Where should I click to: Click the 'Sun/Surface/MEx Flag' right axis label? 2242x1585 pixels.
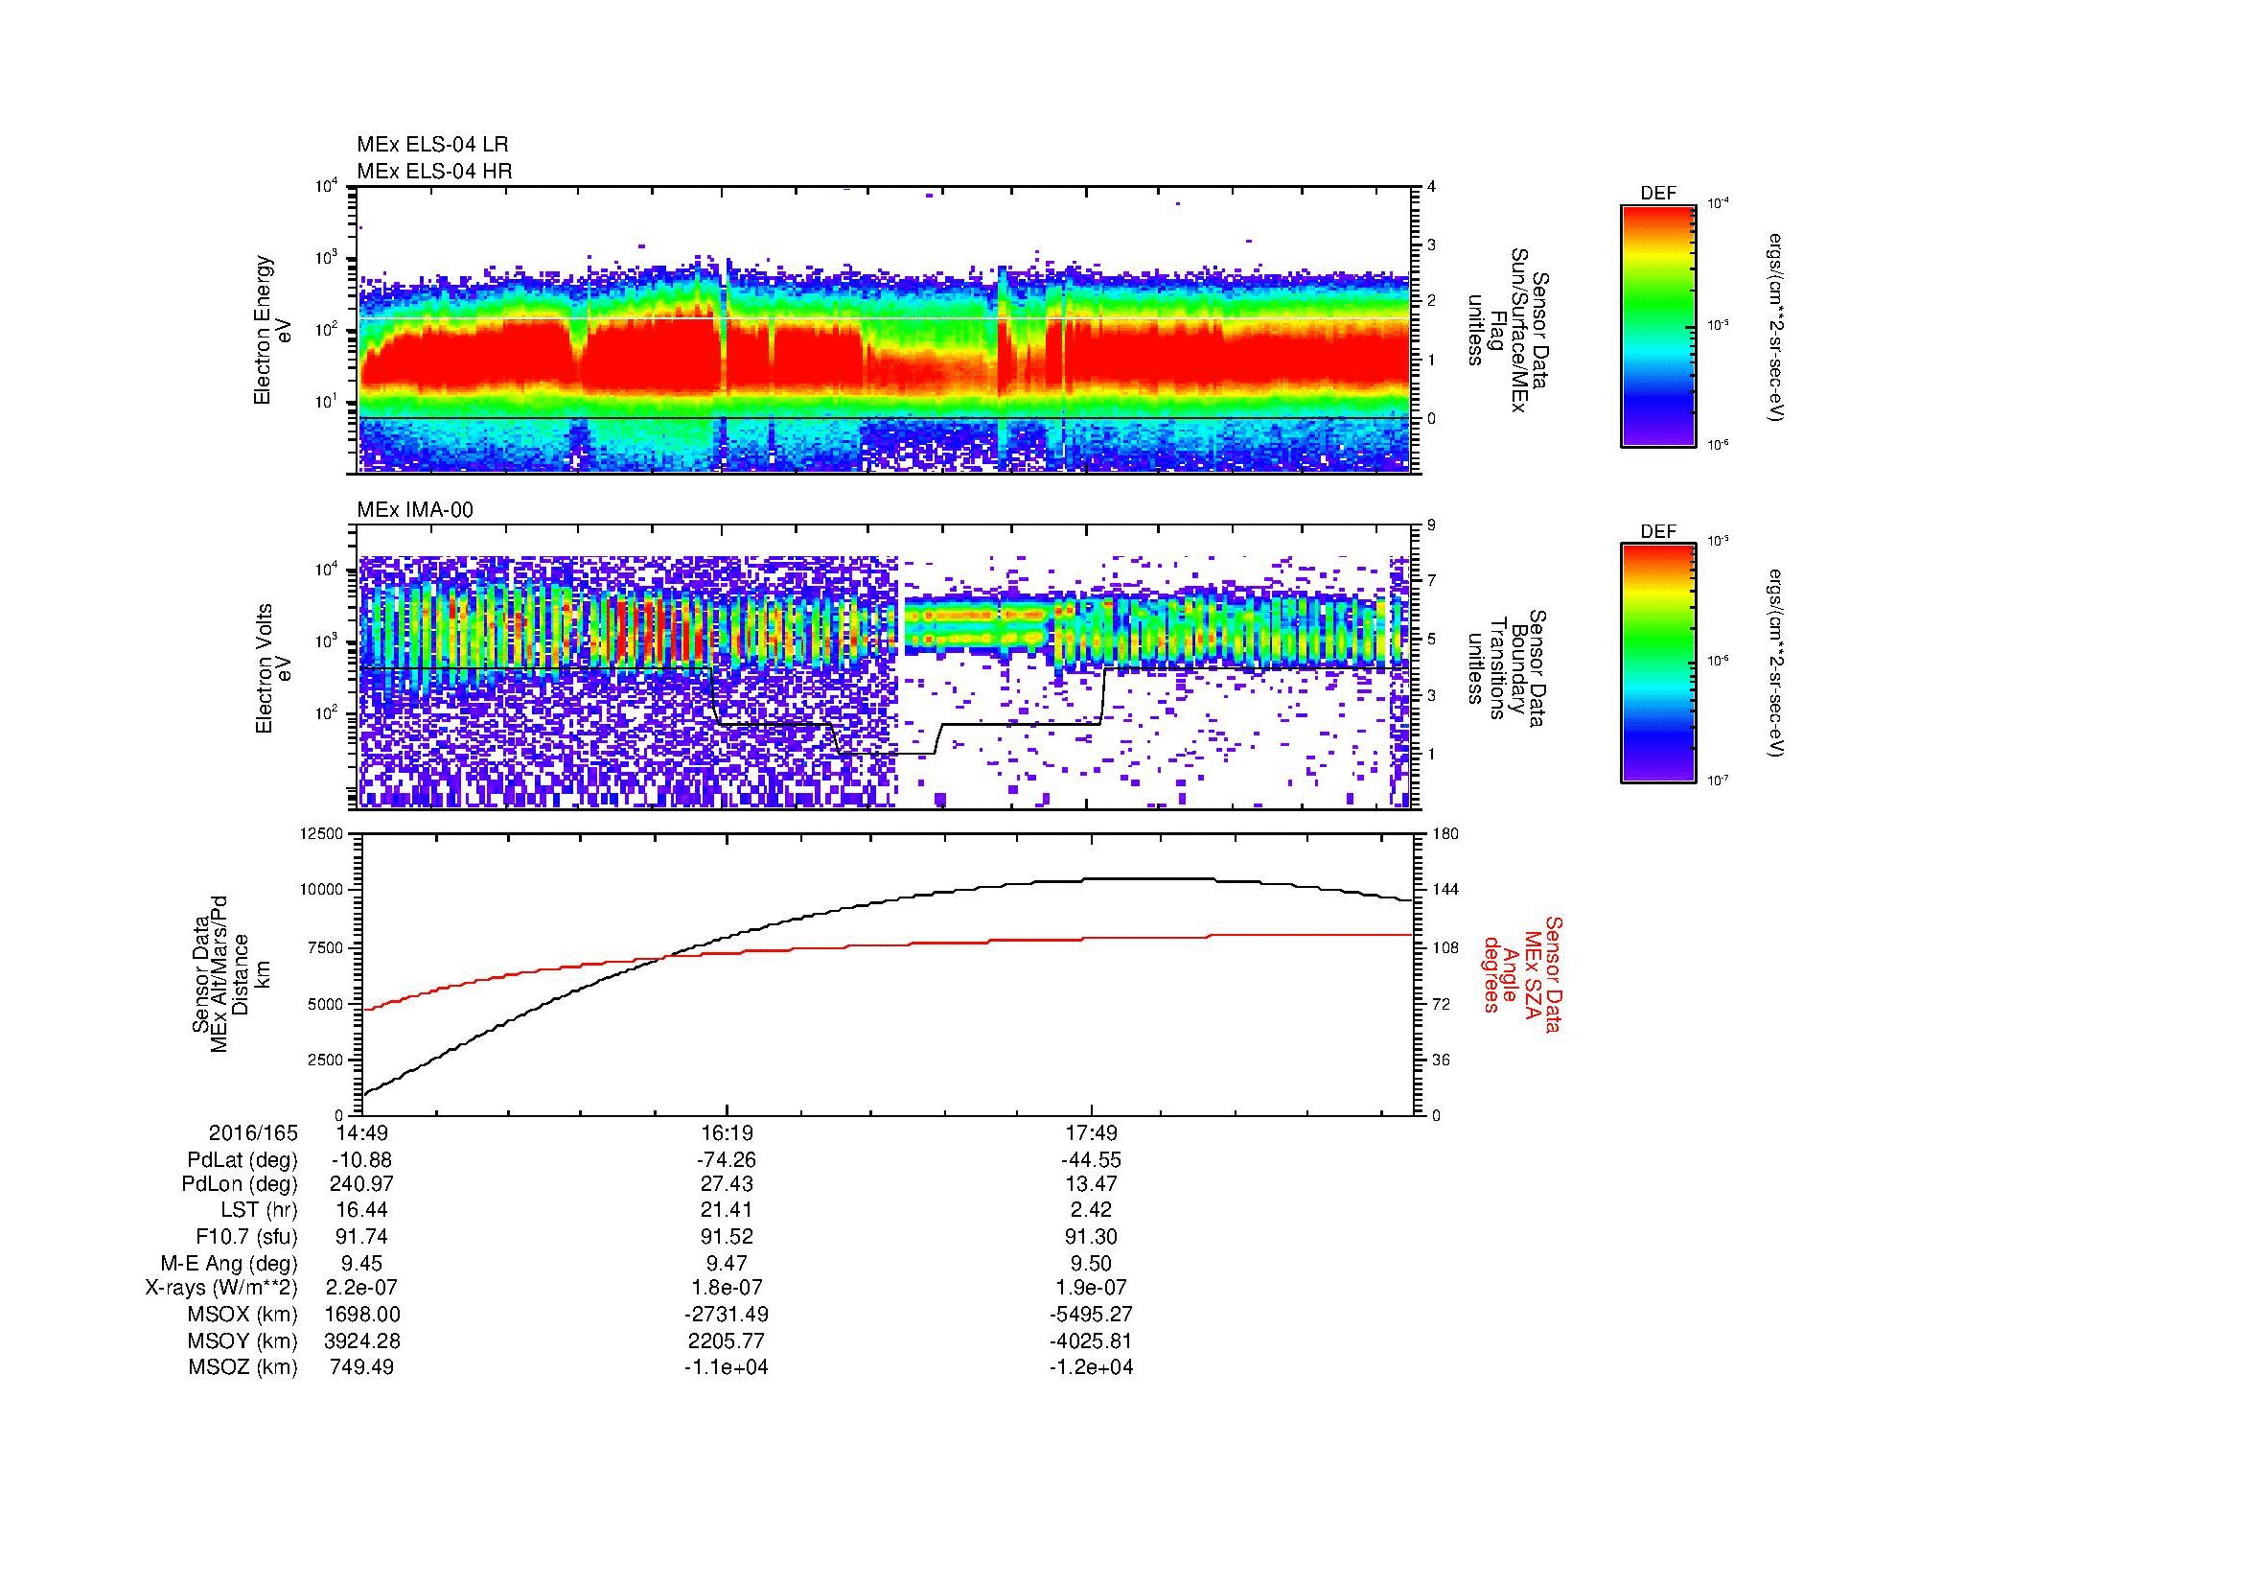tap(1509, 330)
